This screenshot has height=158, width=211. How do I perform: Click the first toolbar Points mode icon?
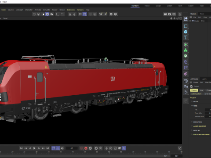click(x=34, y=14)
